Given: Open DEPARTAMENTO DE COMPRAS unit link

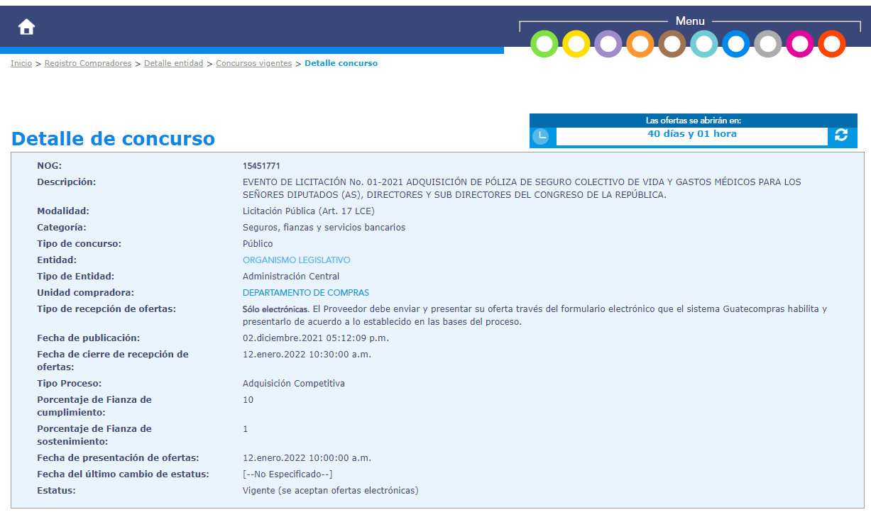Looking at the screenshot, I should click(306, 293).
